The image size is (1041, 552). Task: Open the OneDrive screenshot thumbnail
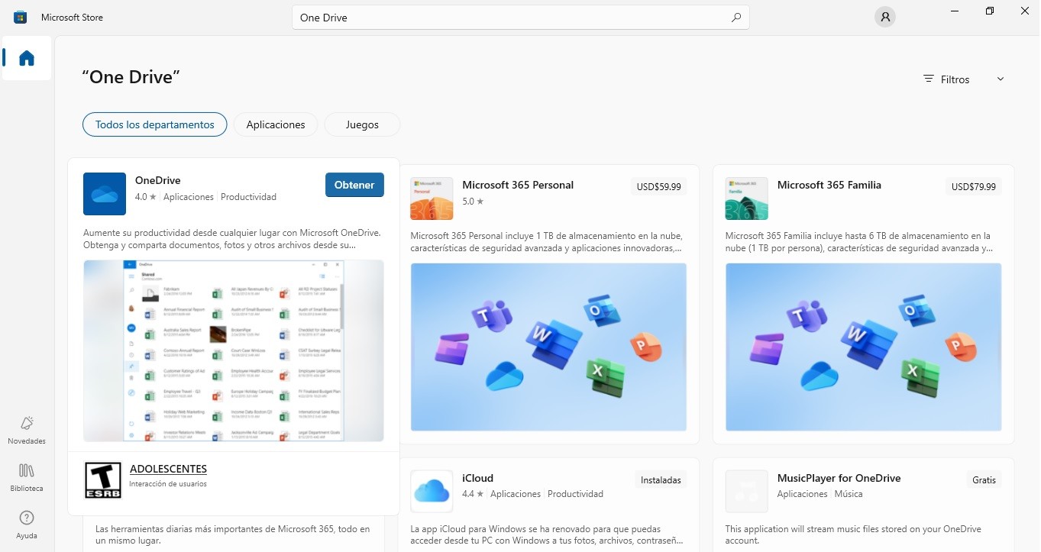[x=234, y=350]
